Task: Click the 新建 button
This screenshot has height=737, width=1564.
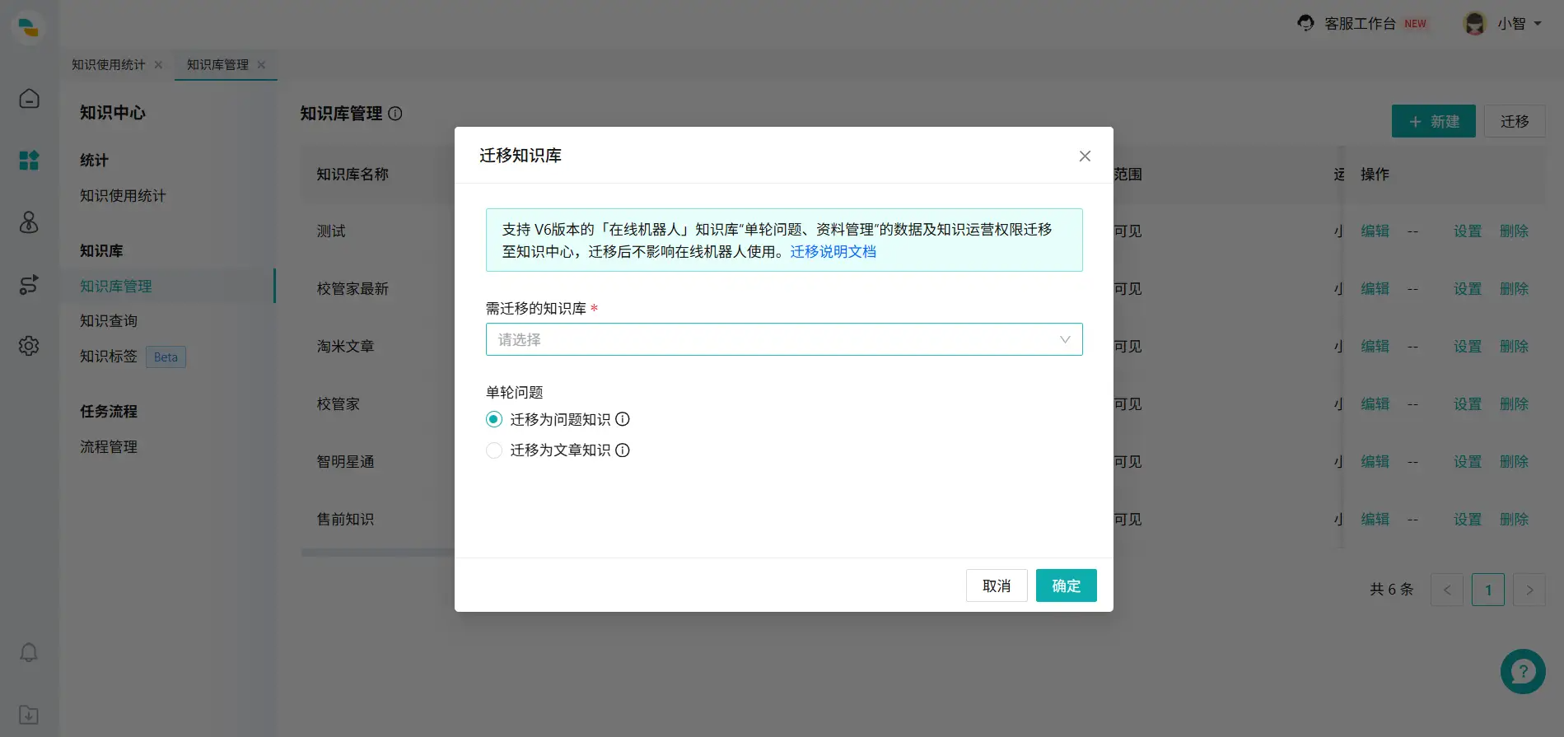Action: click(1433, 121)
